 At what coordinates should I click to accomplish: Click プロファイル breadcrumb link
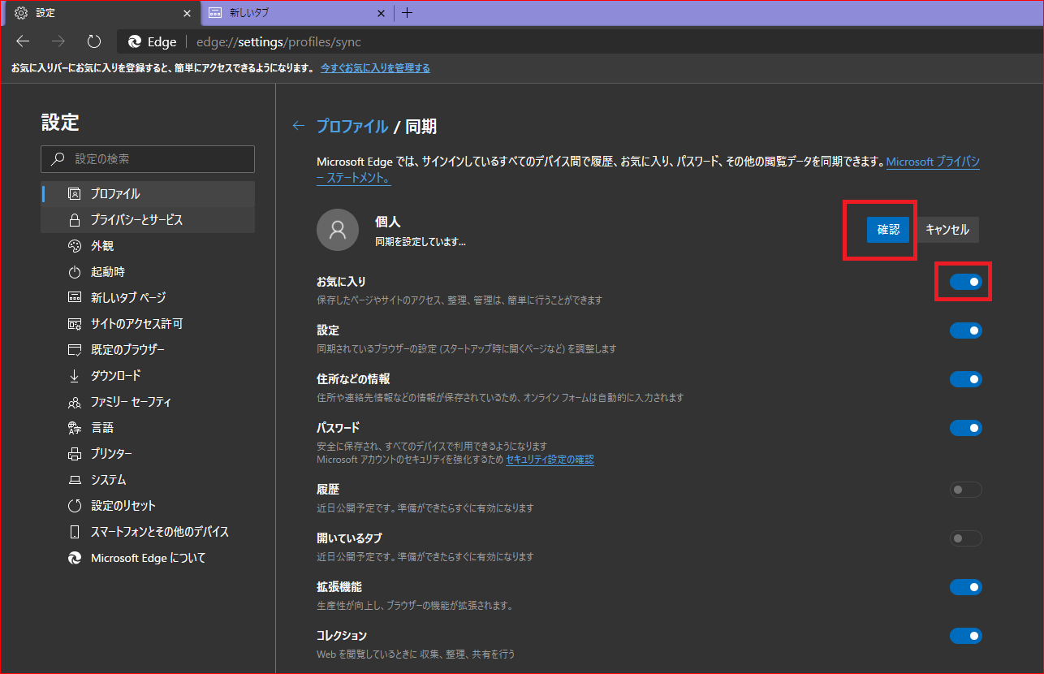[352, 126]
